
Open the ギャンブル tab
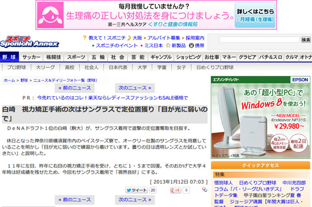(x=161, y=57)
